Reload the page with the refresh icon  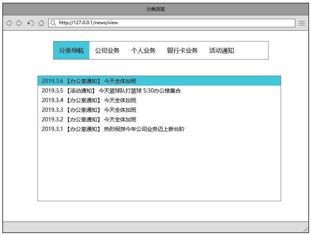(x=31, y=23)
